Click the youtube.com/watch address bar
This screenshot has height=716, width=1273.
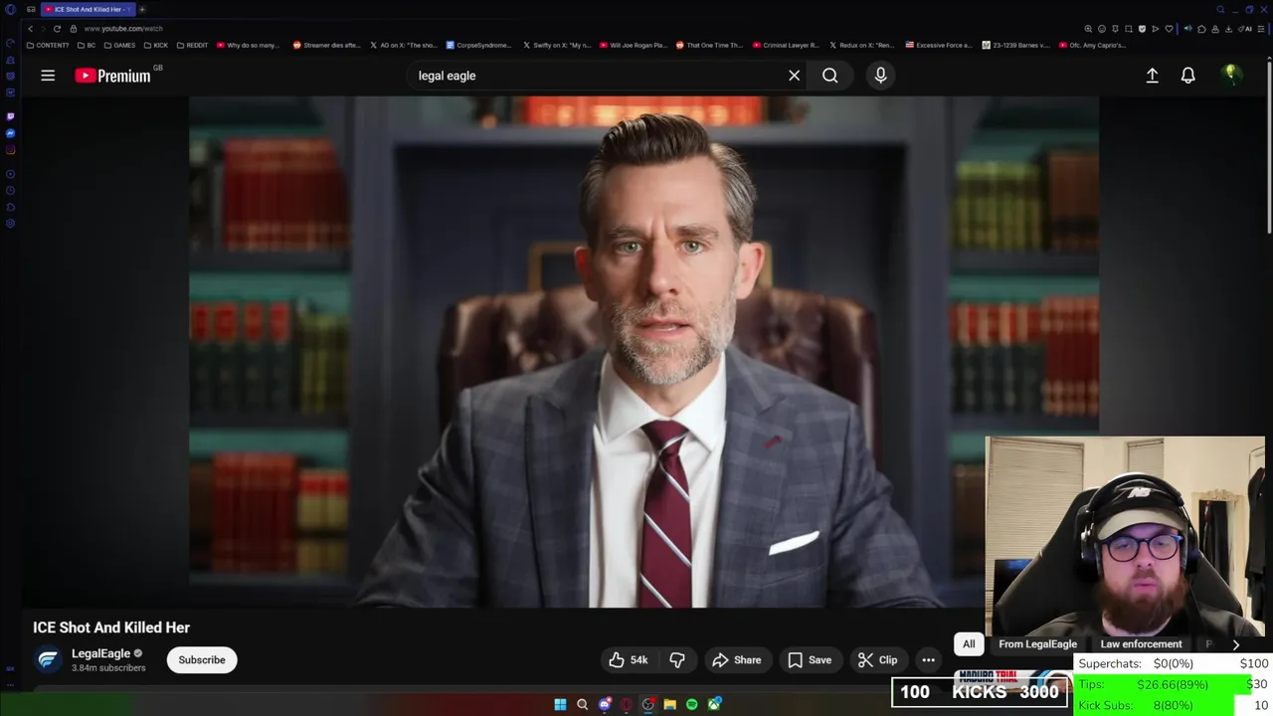tap(123, 29)
